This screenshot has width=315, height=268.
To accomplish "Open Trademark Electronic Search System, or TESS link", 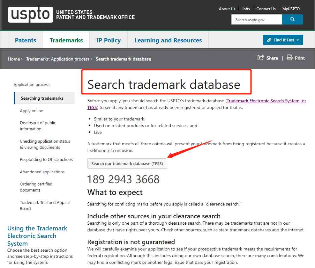I will pos(266,101).
